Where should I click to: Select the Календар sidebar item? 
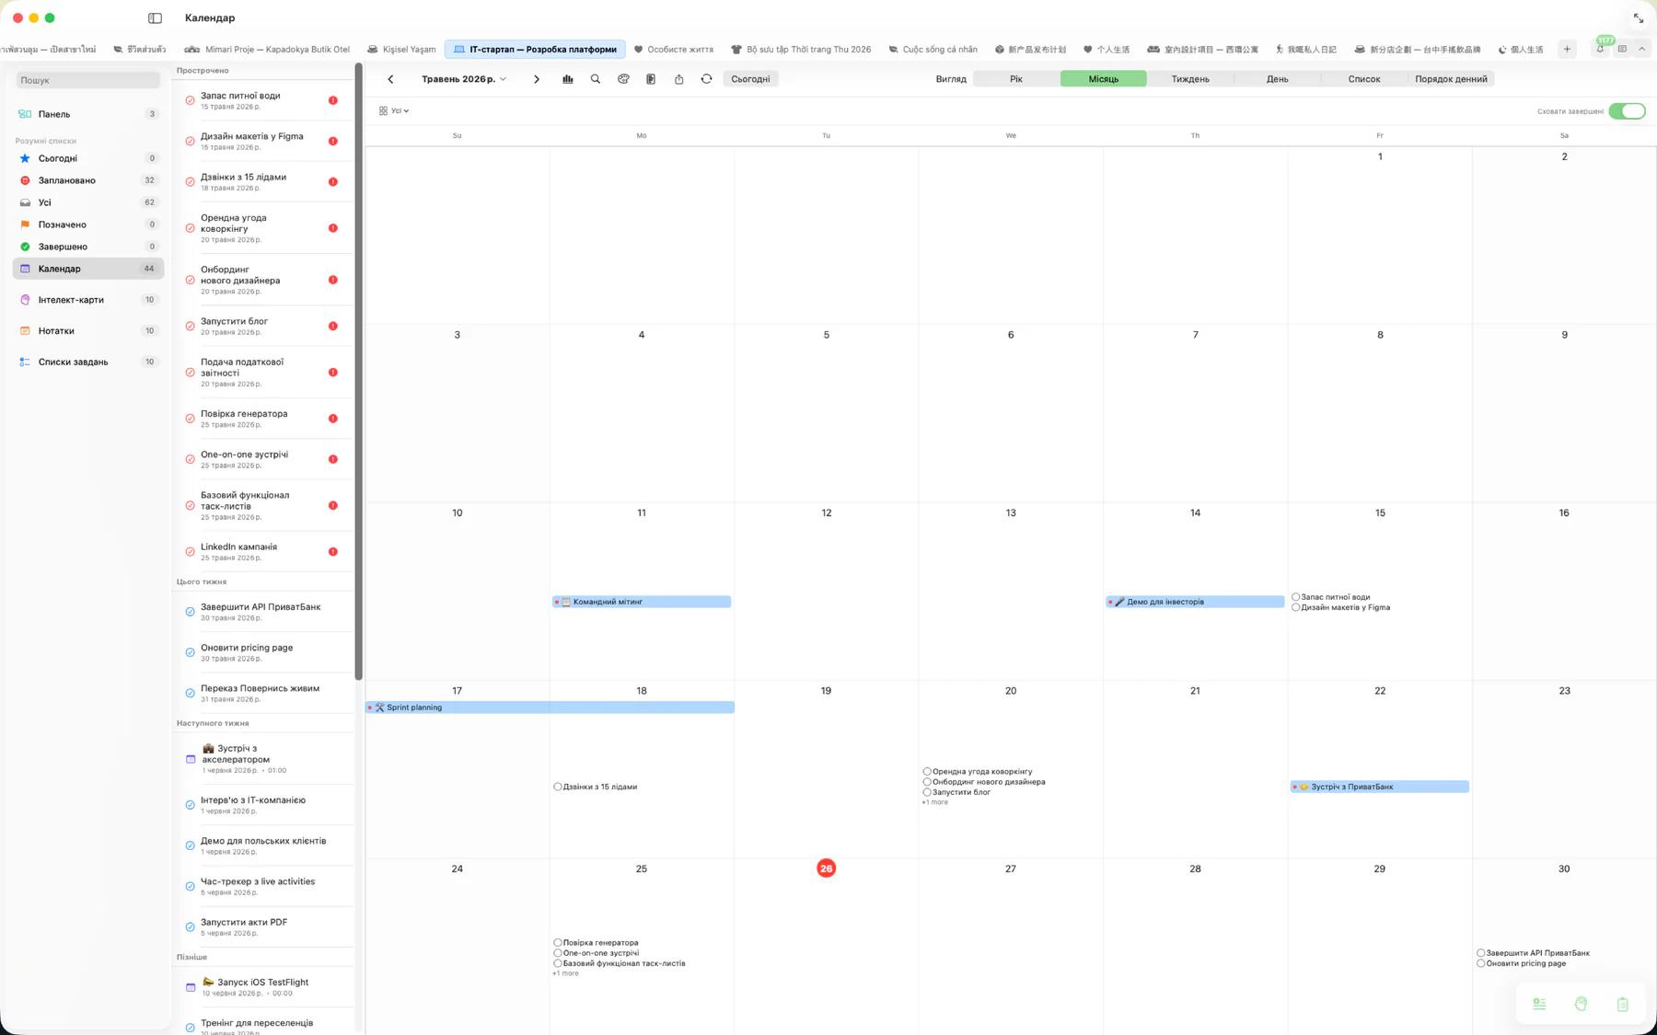pyautogui.click(x=87, y=269)
